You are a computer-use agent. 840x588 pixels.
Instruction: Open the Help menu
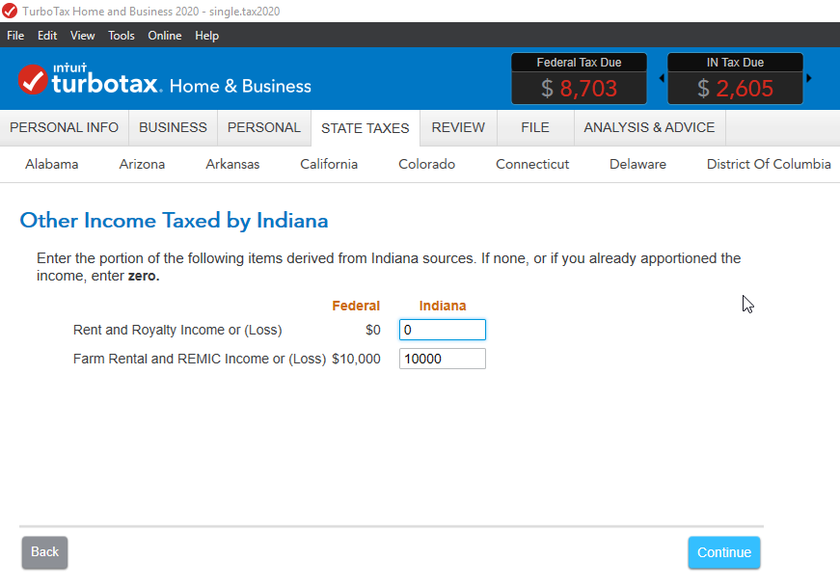coord(206,36)
